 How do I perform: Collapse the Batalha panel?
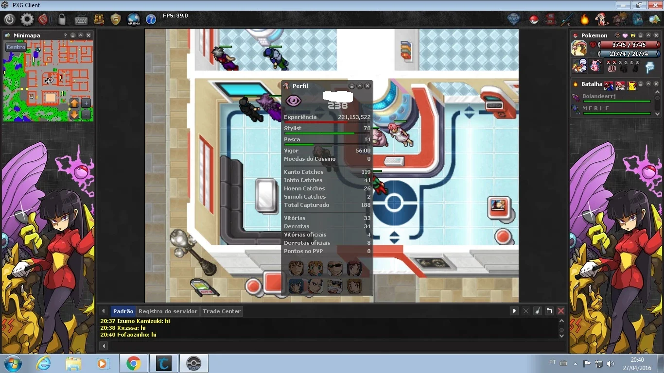(648, 84)
